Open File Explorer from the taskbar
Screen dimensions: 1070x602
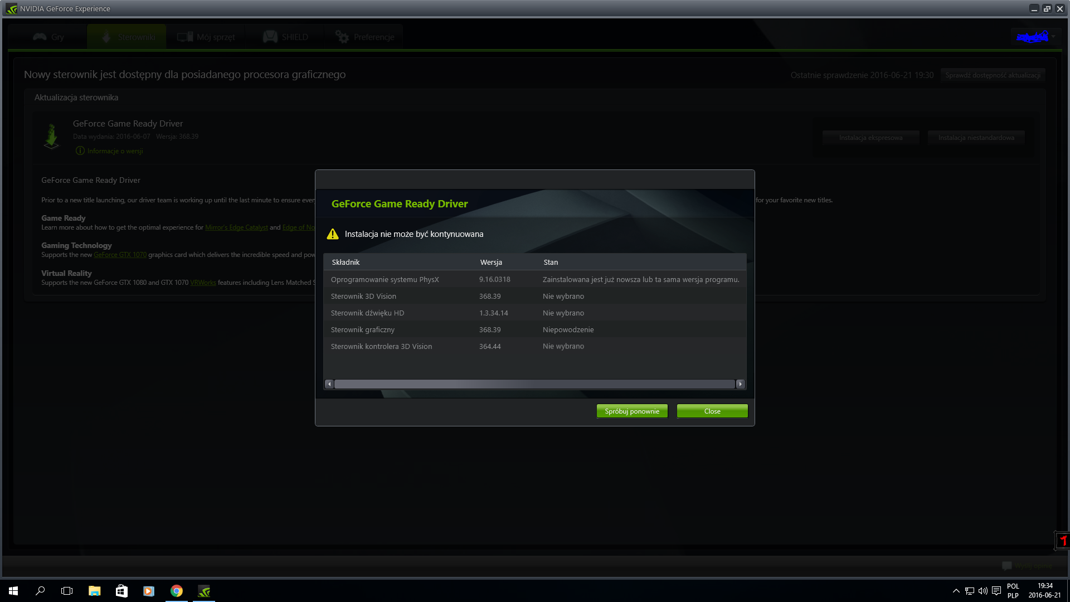(94, 591)
